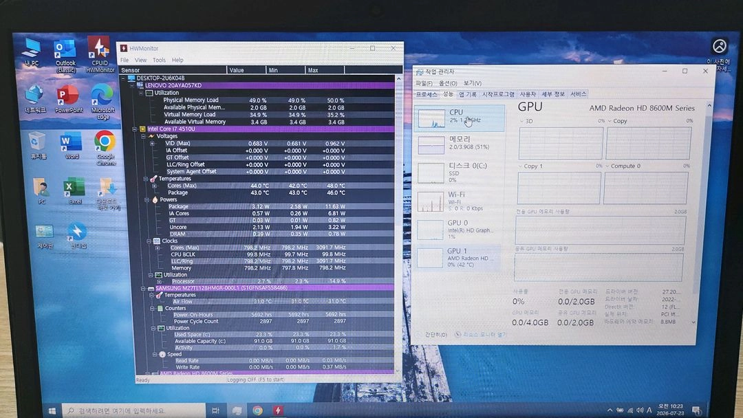Viewport: 743px width, 418px height.
Task: Open the 보기(V) menu in Task Manager
Action: [x=473, y=83]
